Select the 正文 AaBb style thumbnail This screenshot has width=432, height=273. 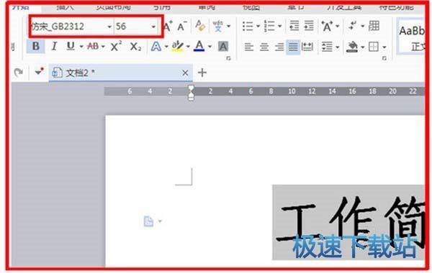[x=411, y=36]
